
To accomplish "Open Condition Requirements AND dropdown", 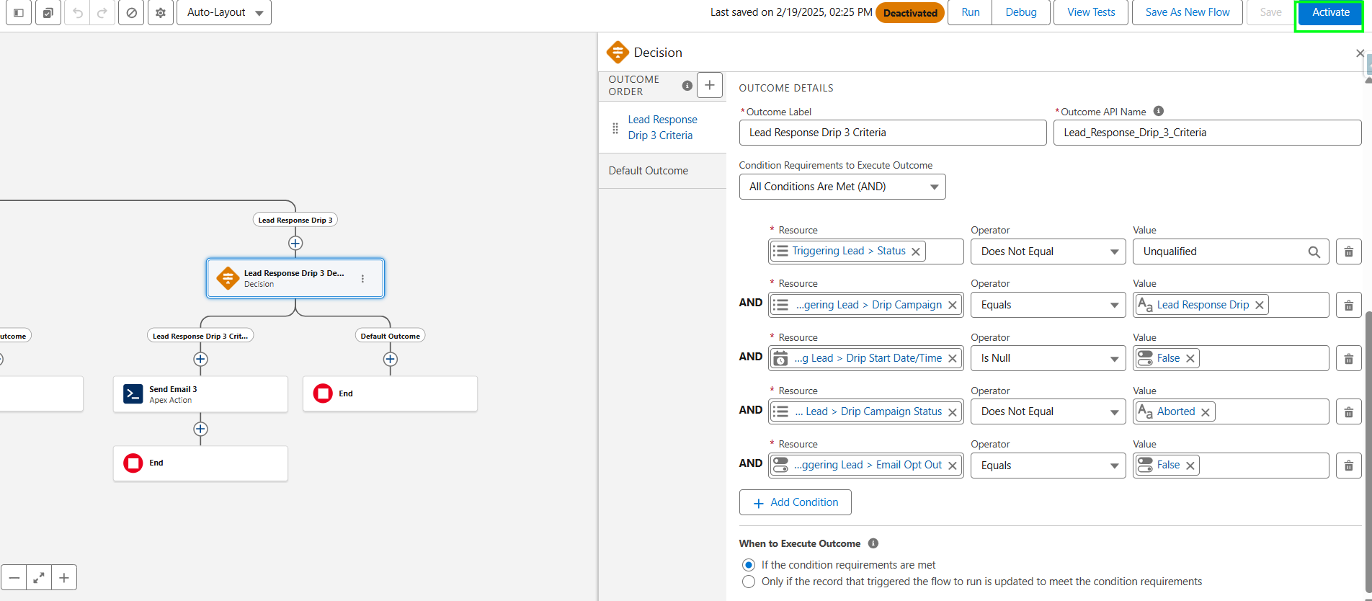I will (x=842, y=187).
